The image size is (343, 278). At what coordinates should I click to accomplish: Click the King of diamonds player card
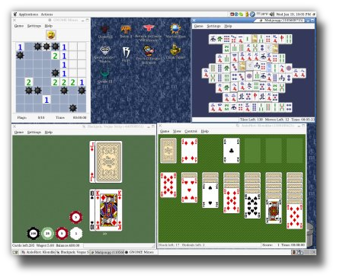(109, 210)
